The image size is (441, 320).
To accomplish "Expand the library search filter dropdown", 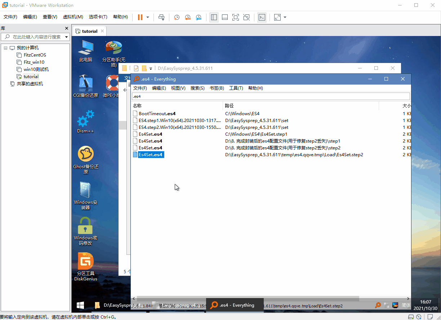I will [x=67, y=37].
